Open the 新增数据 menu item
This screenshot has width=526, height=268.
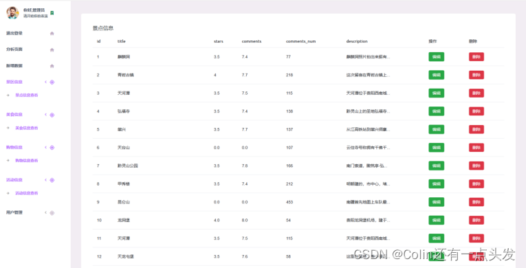[x=14, y=66]
